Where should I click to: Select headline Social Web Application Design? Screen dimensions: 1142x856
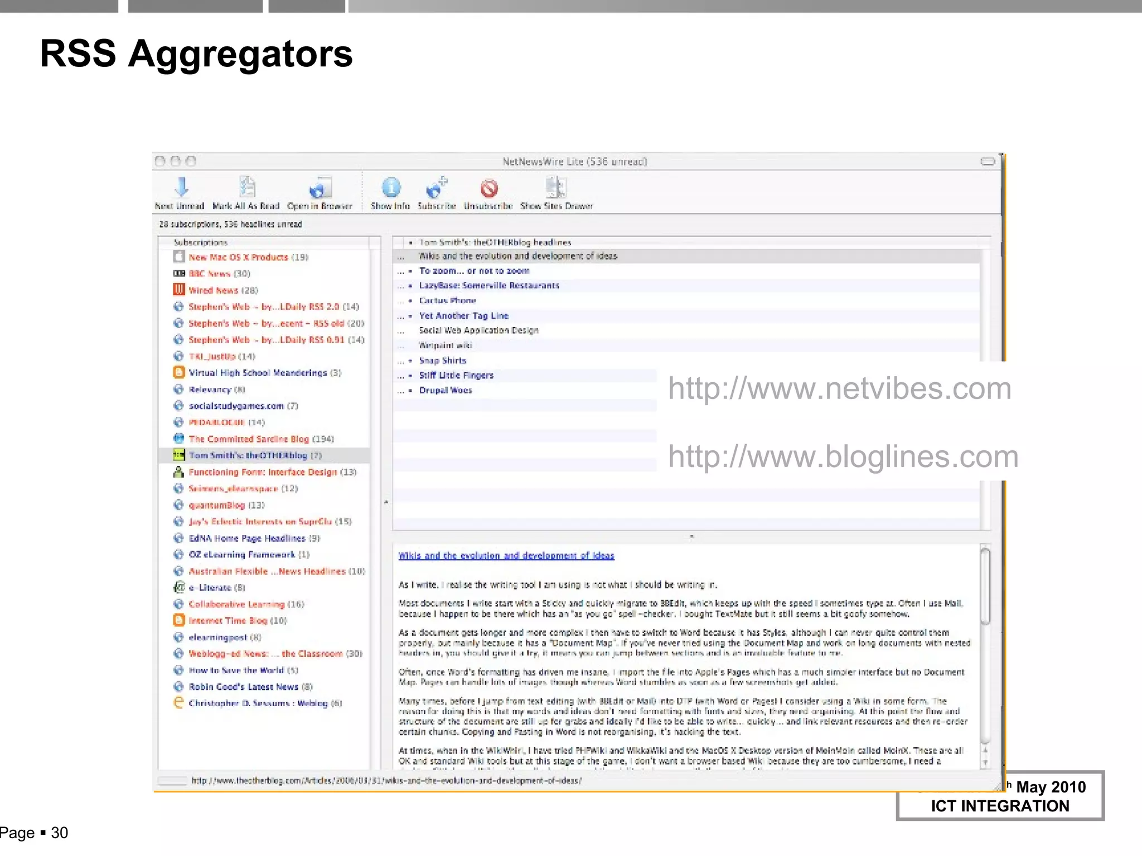point(686,330)
